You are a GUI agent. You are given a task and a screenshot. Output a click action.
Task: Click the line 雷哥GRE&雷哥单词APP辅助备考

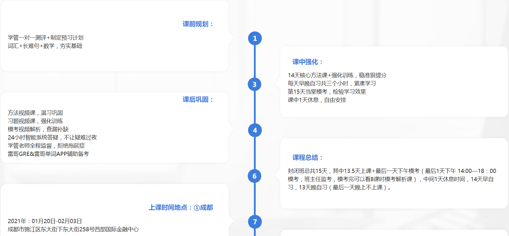tap(48, 154)
